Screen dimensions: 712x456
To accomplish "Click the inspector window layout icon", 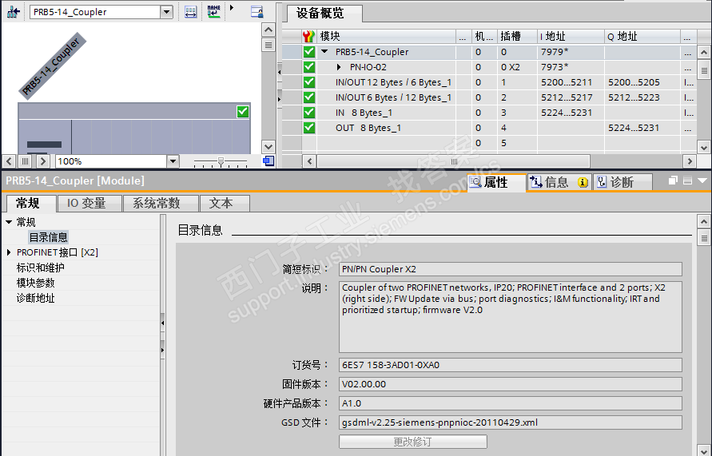I will tap(687, 180).
